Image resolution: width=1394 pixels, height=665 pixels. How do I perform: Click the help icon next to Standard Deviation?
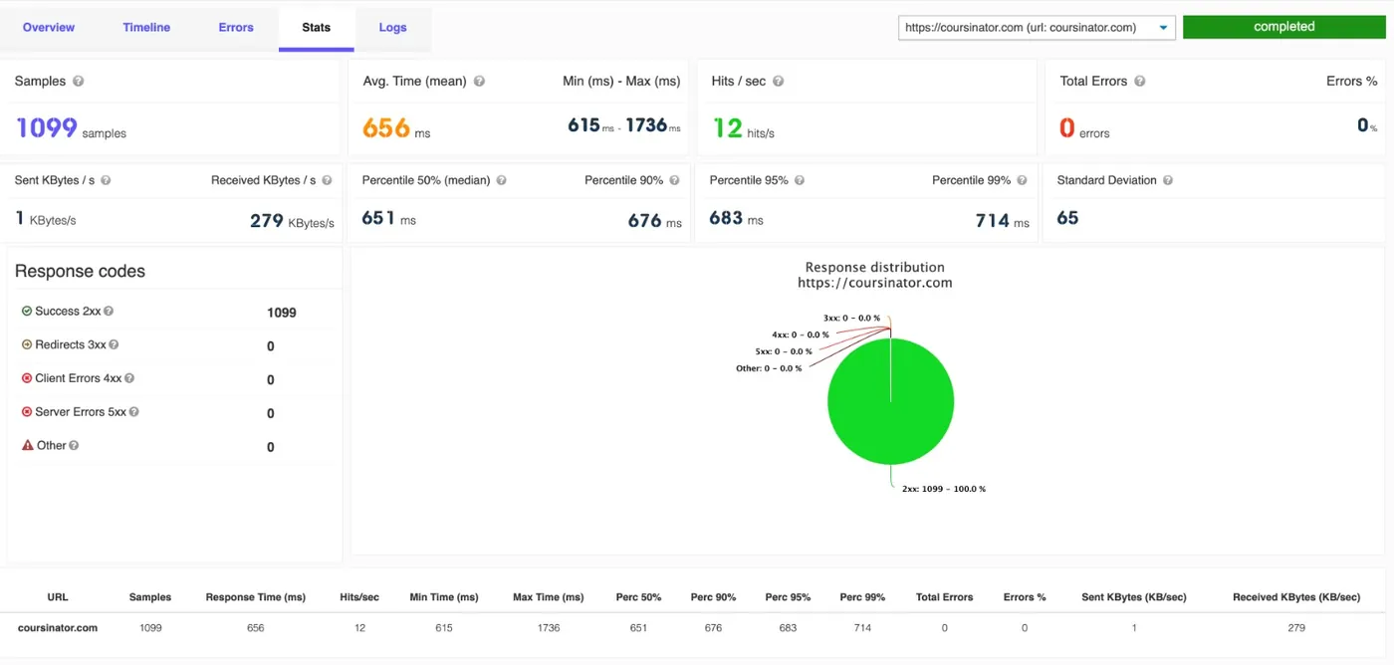pos(1168,181)
